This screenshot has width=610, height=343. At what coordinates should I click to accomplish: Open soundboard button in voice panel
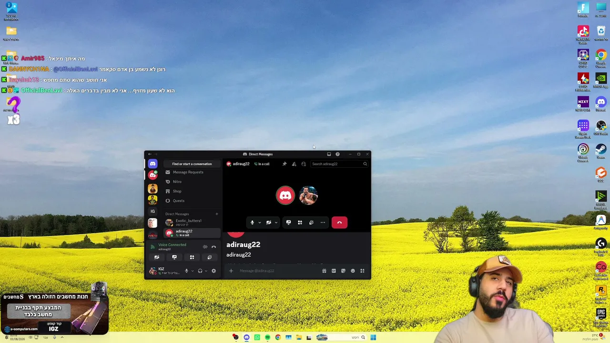210,257
